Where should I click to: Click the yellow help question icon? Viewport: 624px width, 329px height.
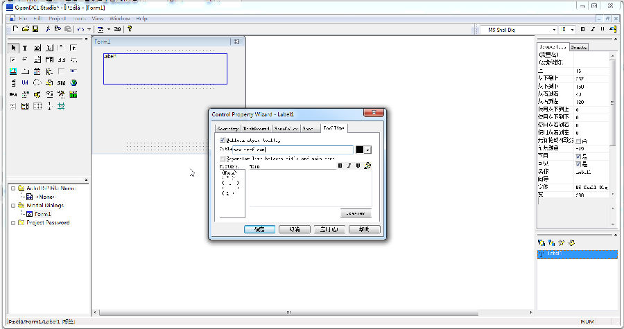(x=130, y=29)
